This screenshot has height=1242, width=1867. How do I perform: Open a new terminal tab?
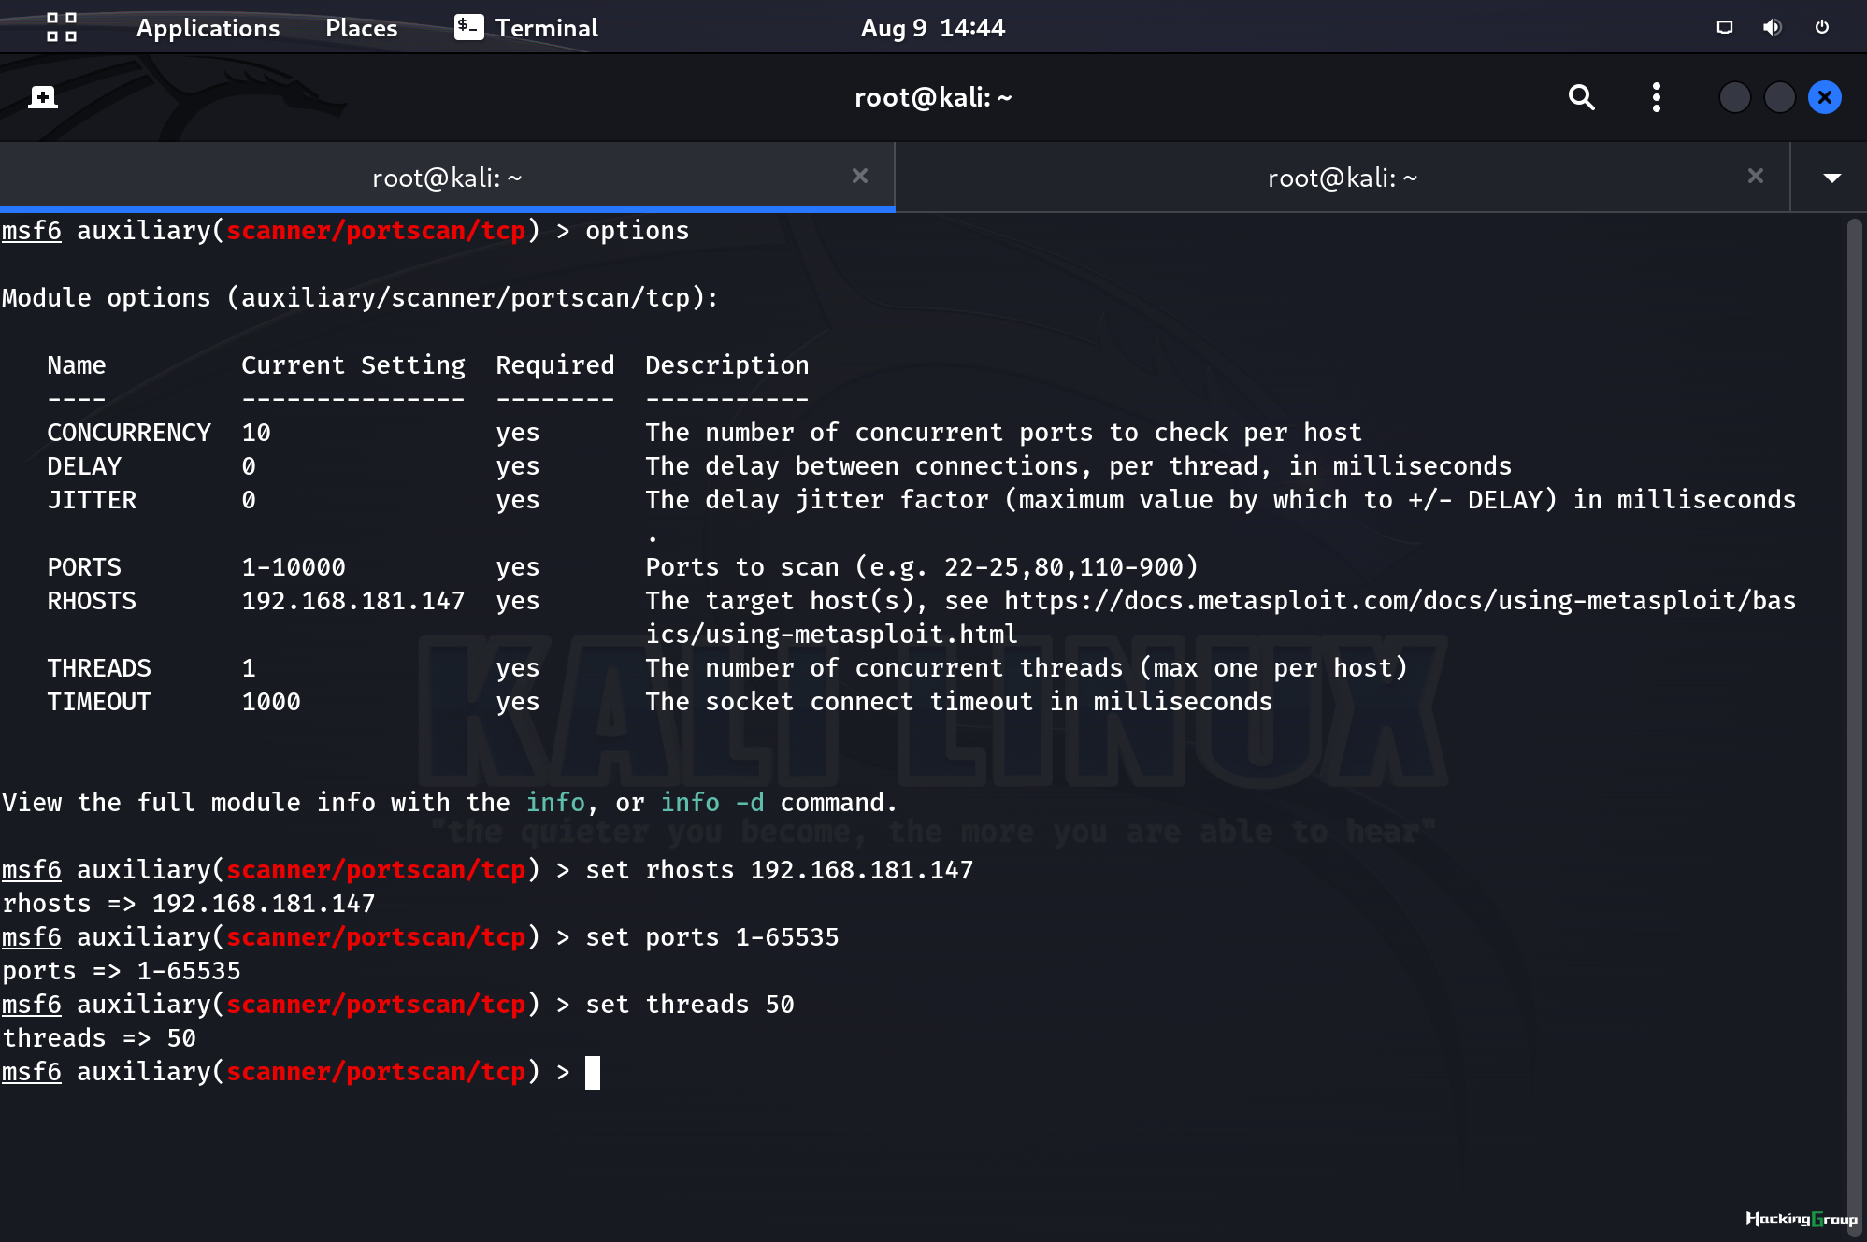click(43, 97)
